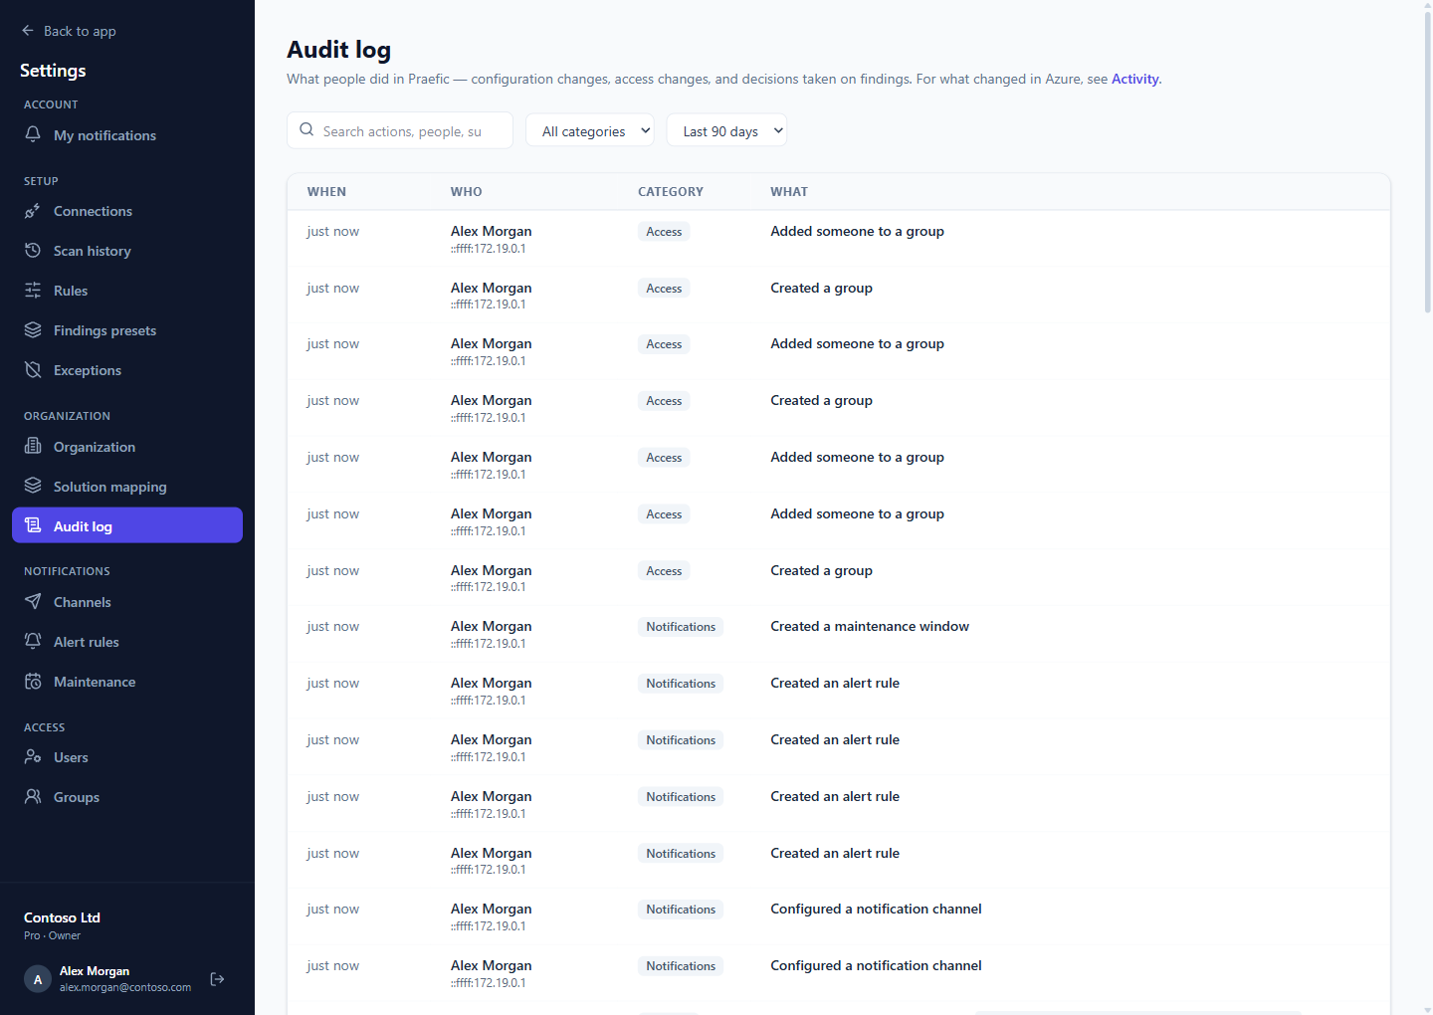
Task: Click the sign out icon
Action: coord(217,979)
